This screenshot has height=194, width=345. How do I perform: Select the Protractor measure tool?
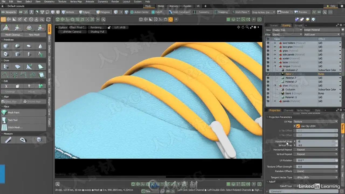click(23, 140)
